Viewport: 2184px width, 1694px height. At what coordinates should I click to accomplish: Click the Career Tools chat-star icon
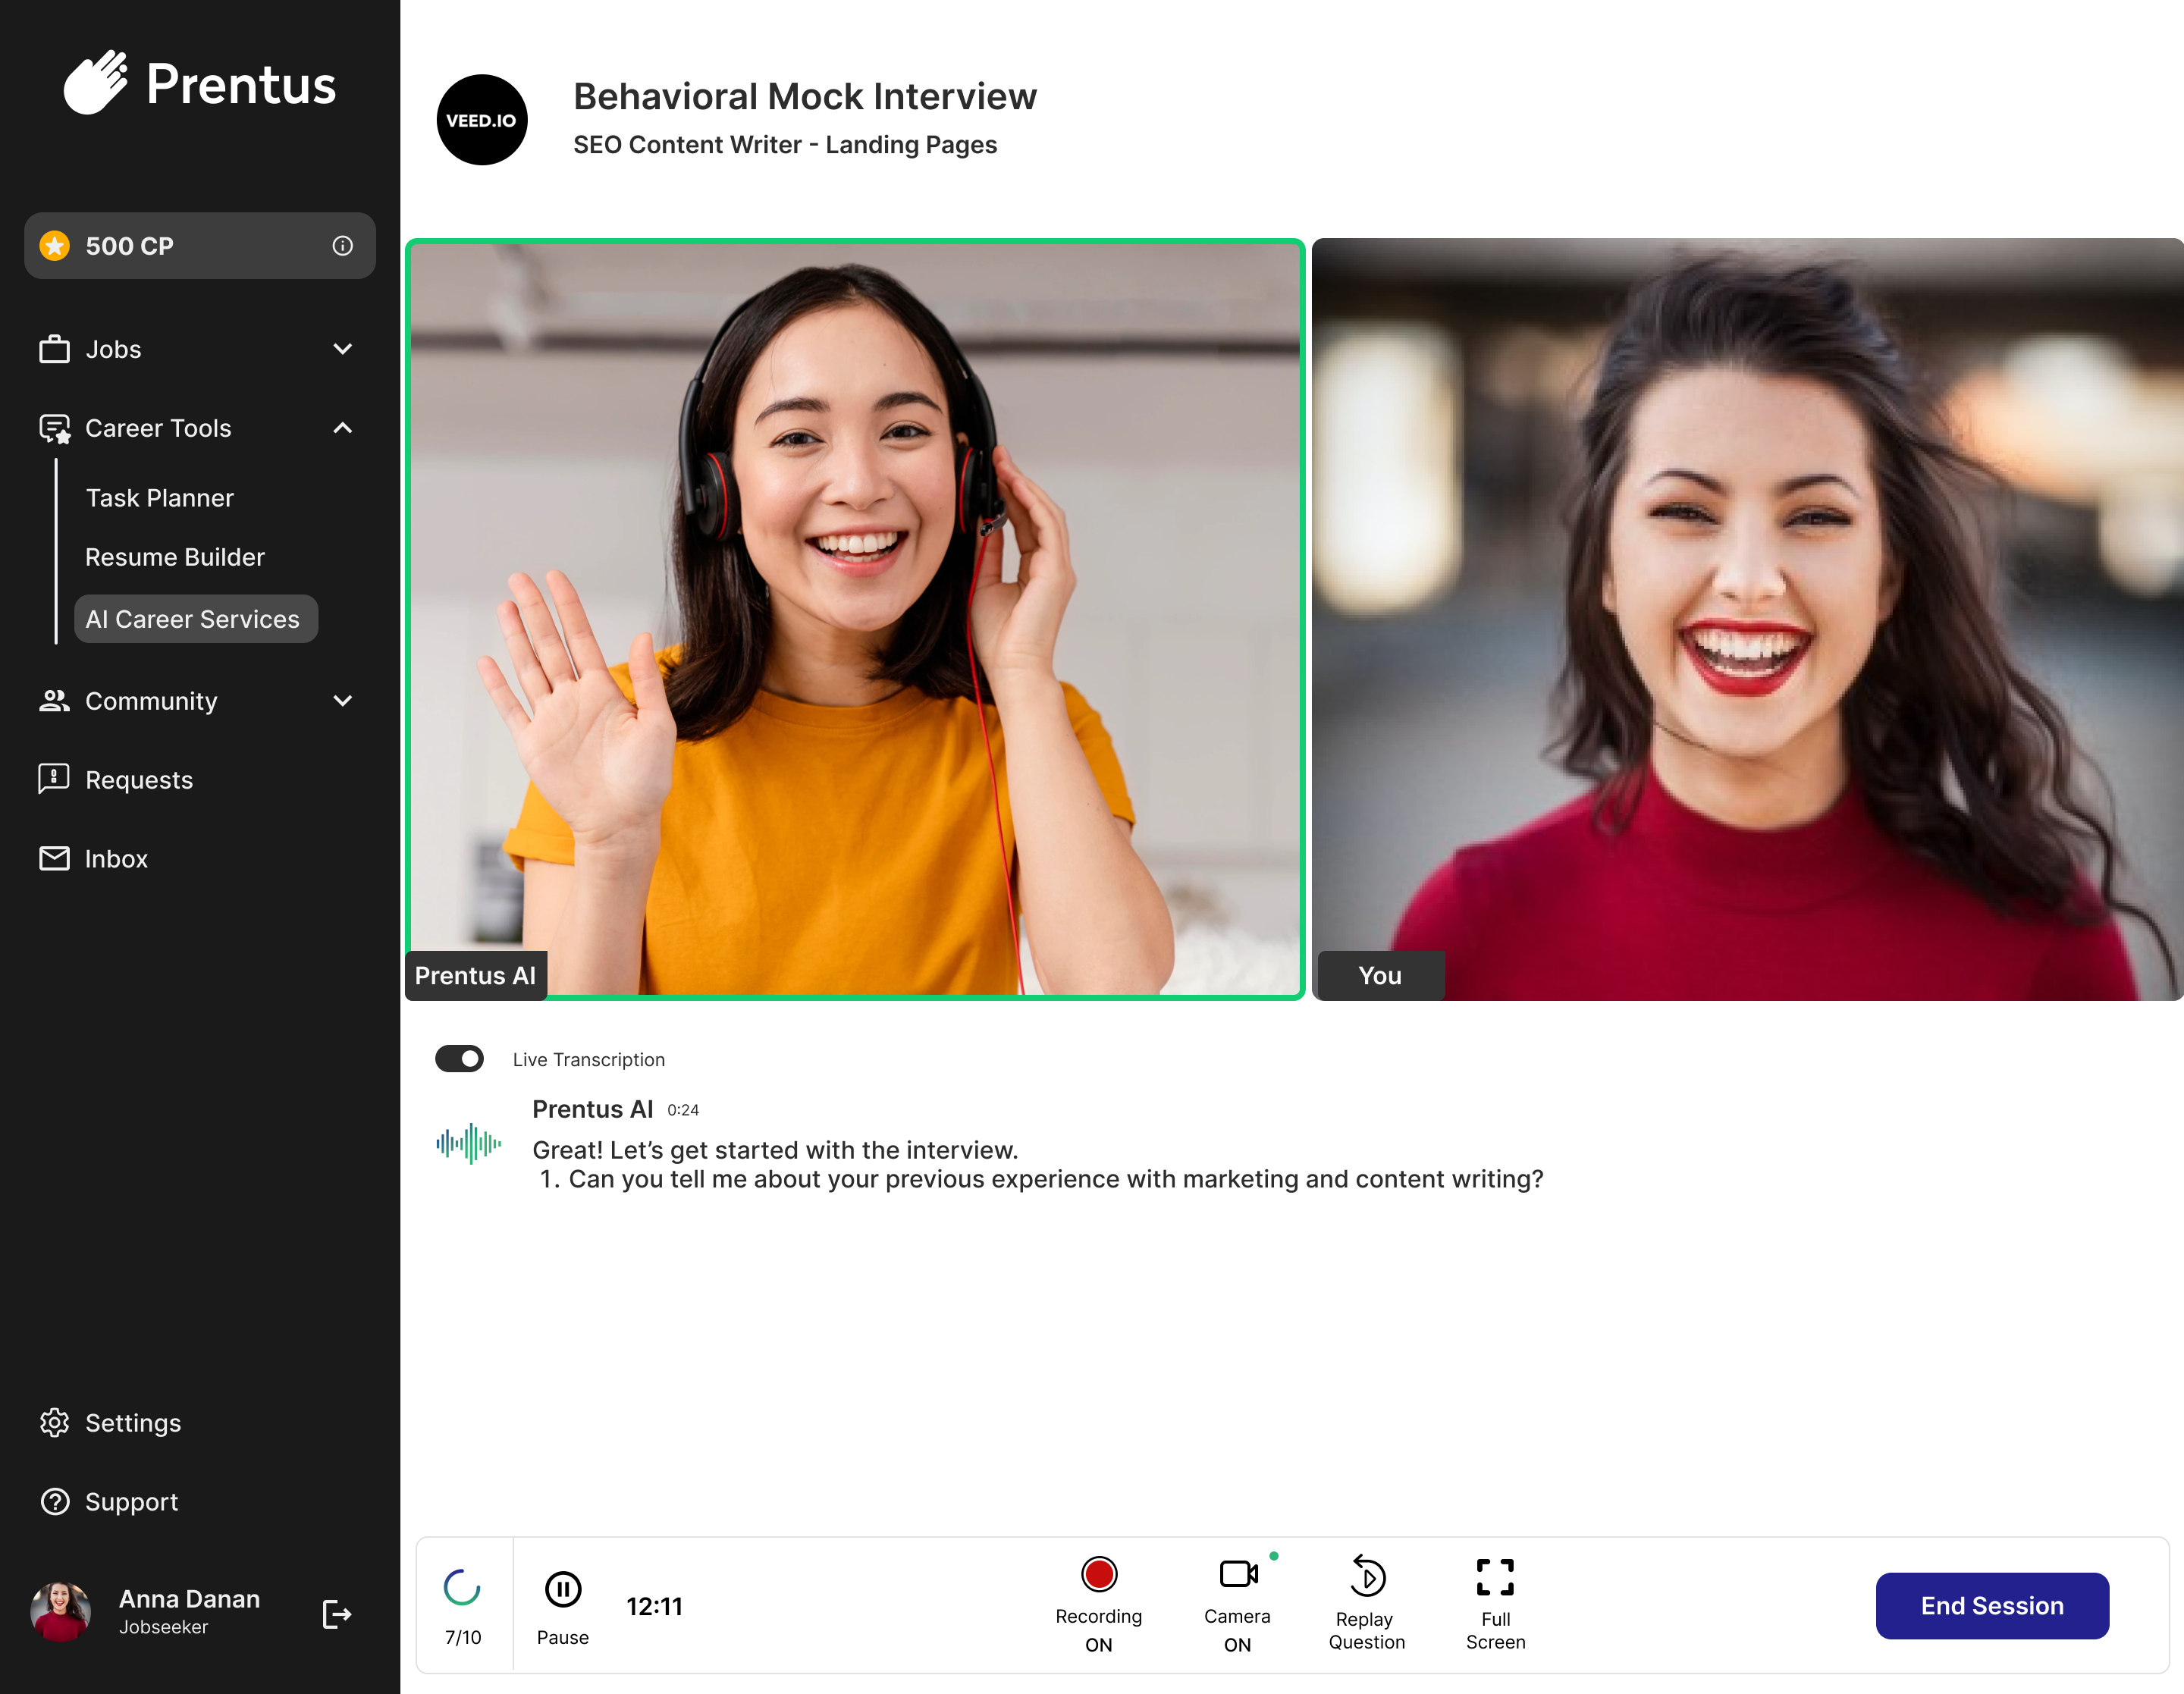click(54, 428)
